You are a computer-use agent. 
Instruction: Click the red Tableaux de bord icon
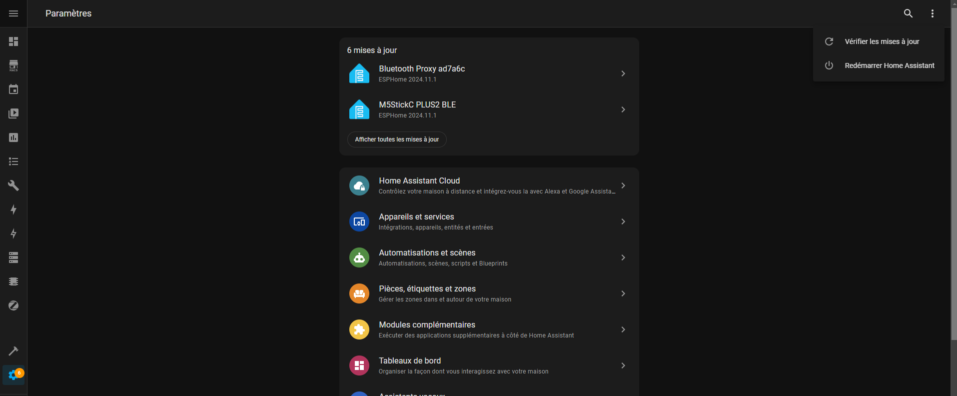(359, 365)
